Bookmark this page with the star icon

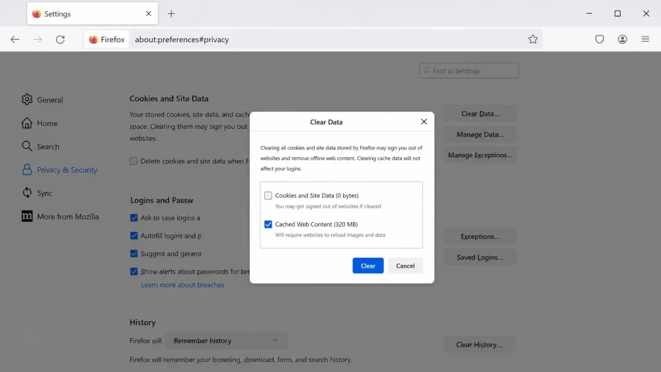tap(533, 39)
